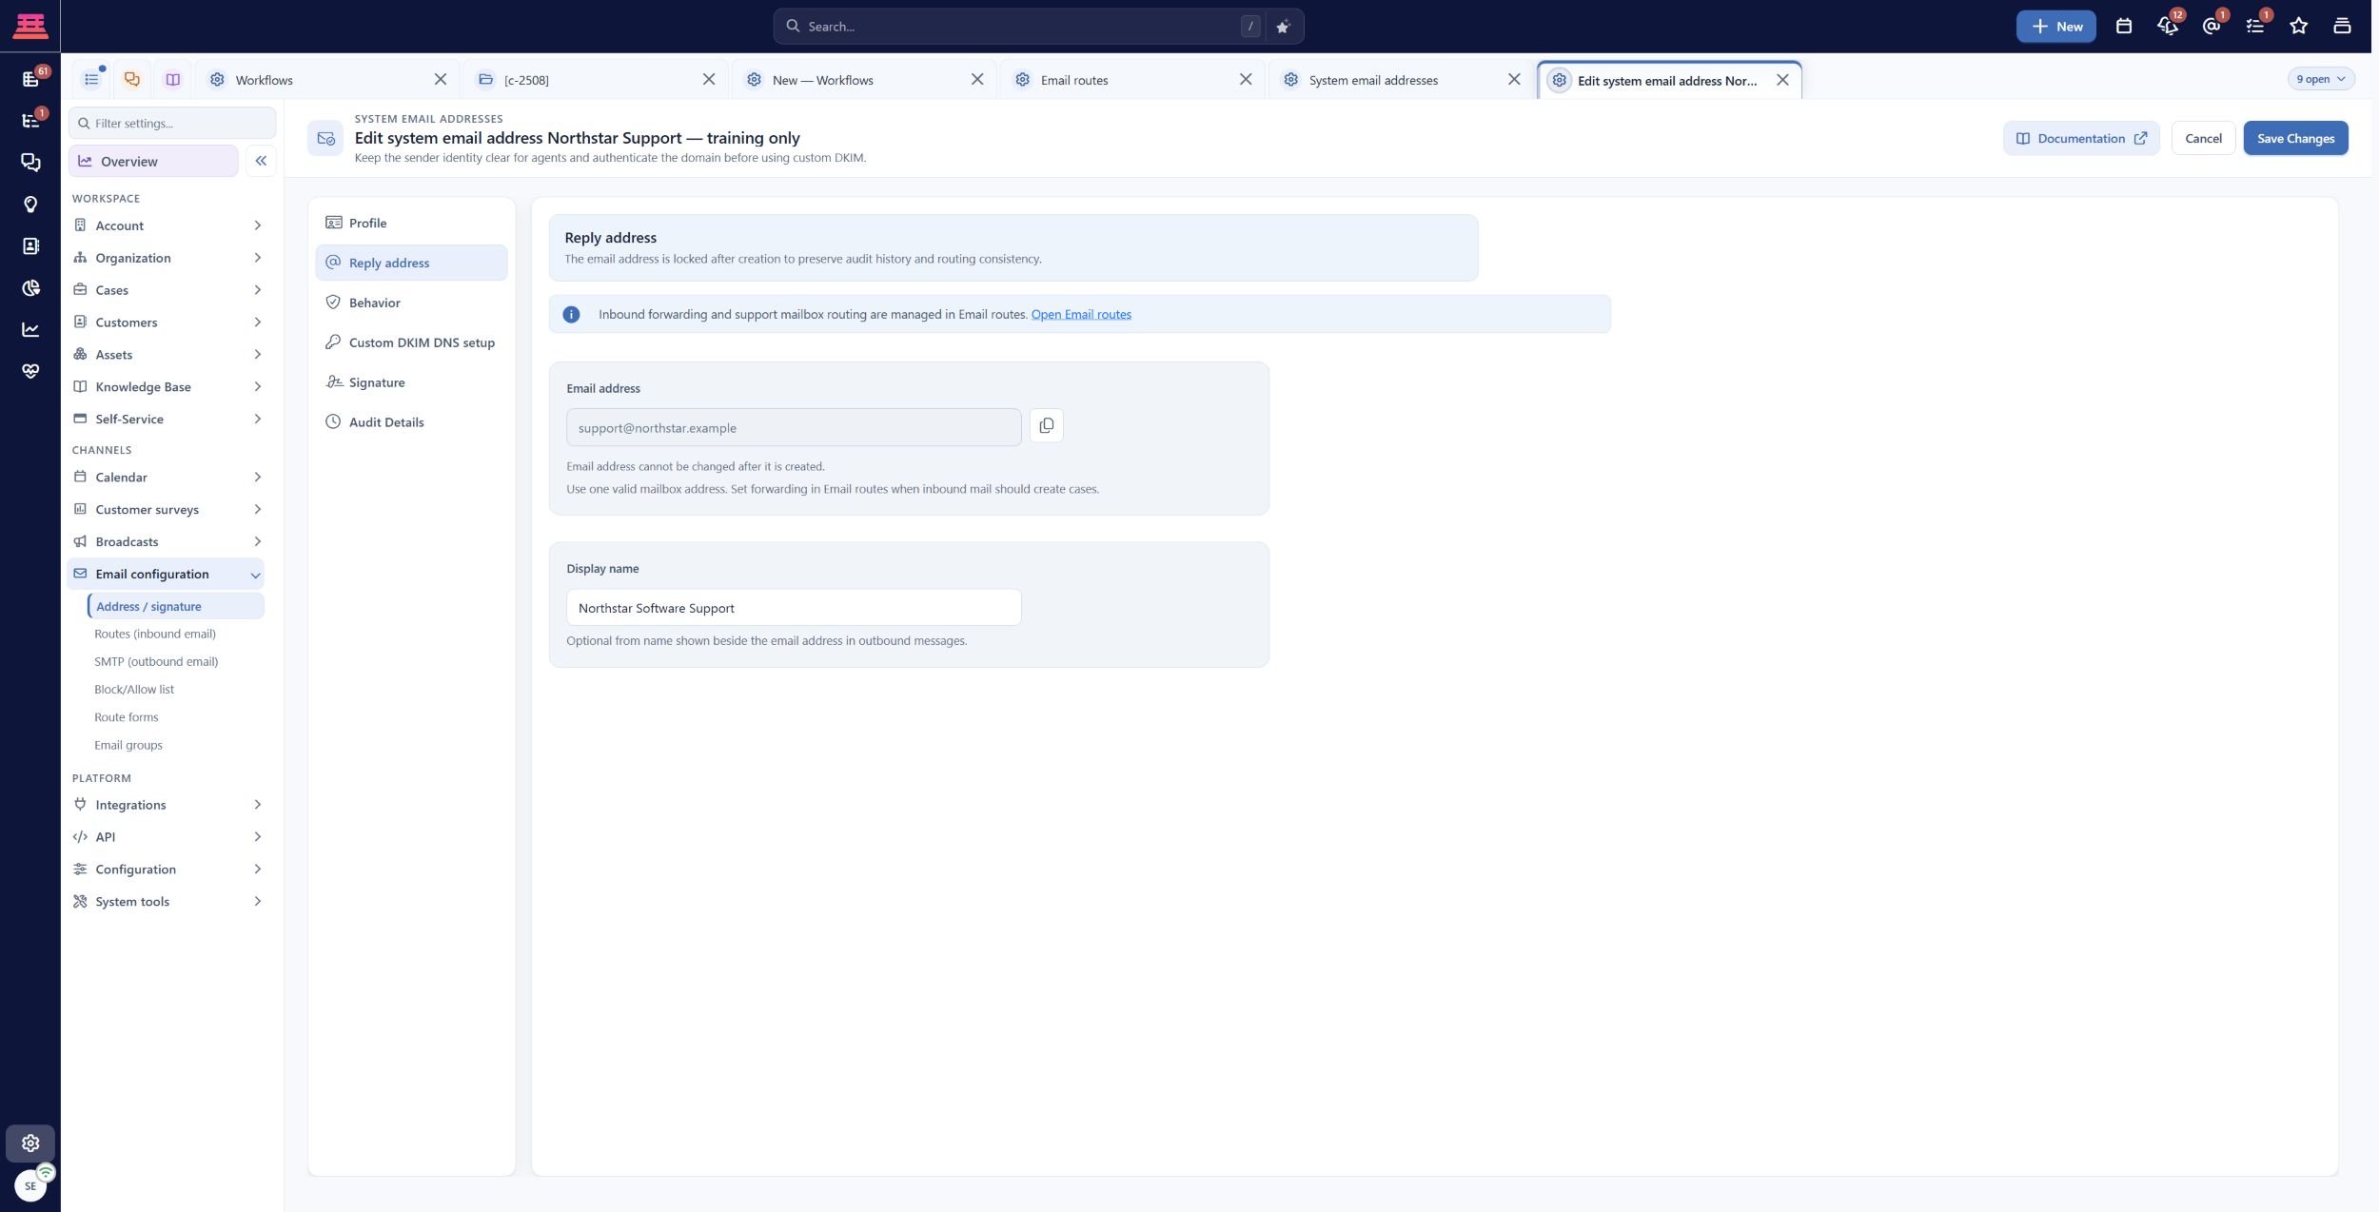Image resolution: width=2379 pixels, height=1212 pixels.
Task: Select the Overview item
Action: pos(153,161)
